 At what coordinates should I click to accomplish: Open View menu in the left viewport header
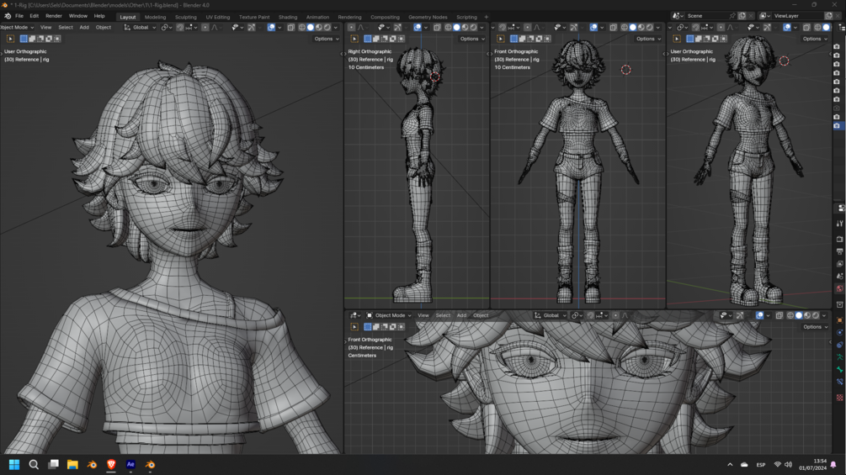[45, 28]
